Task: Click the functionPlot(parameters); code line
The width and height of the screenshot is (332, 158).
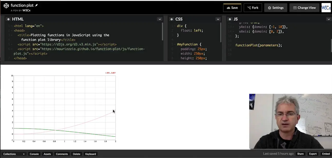Action: 259,45
